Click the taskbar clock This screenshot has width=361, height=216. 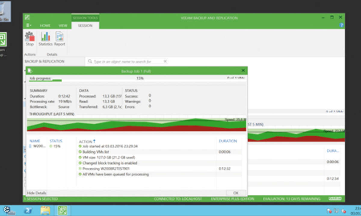coord(356,210)
